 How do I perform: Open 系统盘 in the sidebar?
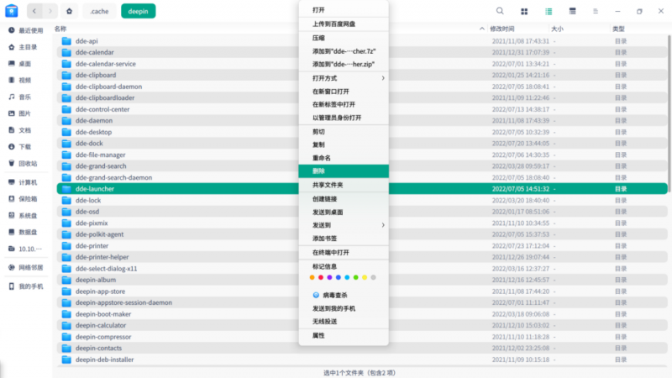coord(26,216)
